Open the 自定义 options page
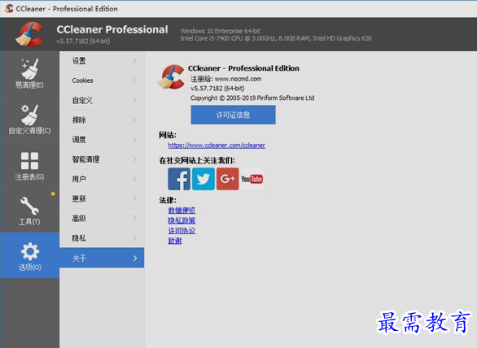This screenshot has height=348, width=477. click(x=102, y=100)
